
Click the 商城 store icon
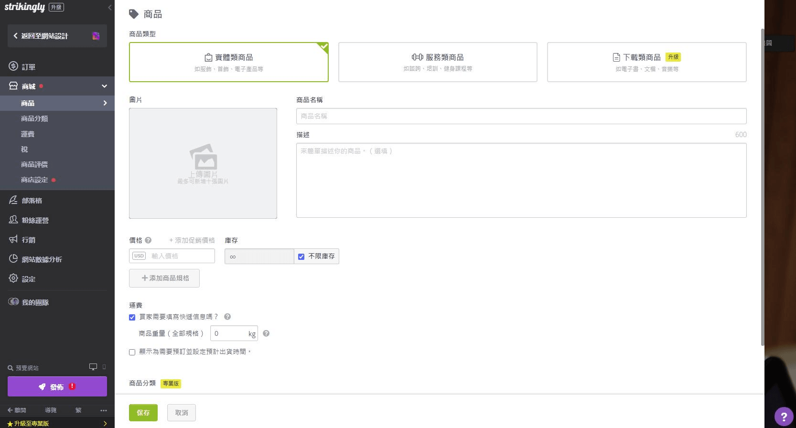tap(13, 86)
